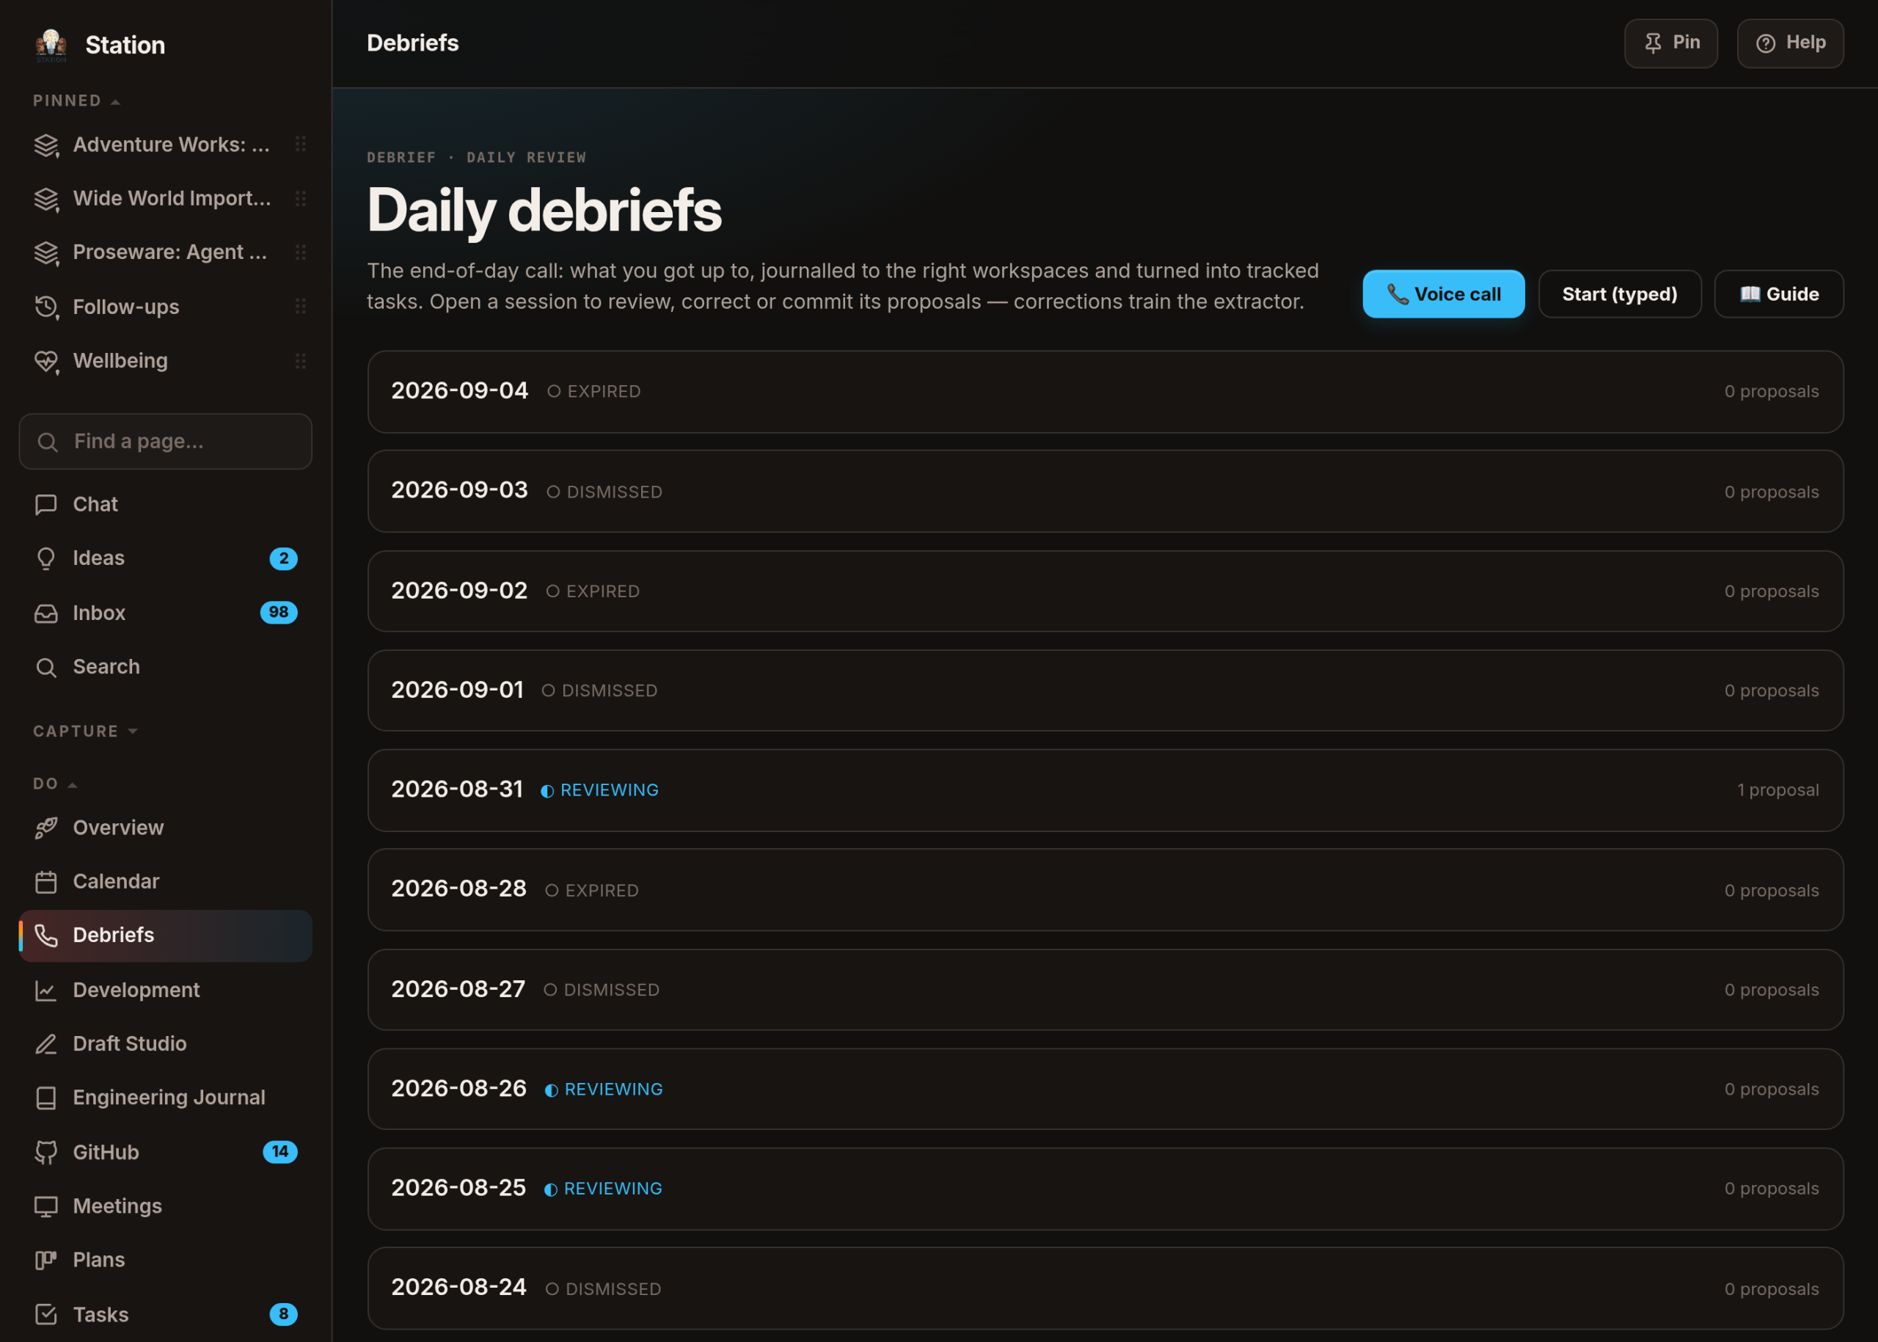Open the 2026-09-03 dismissed debrief

1106,492
